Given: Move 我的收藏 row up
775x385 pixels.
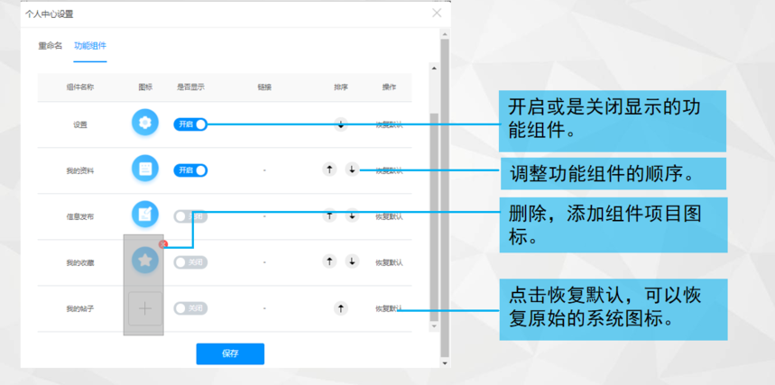Looking at the screenshot, I should (329, 261).
